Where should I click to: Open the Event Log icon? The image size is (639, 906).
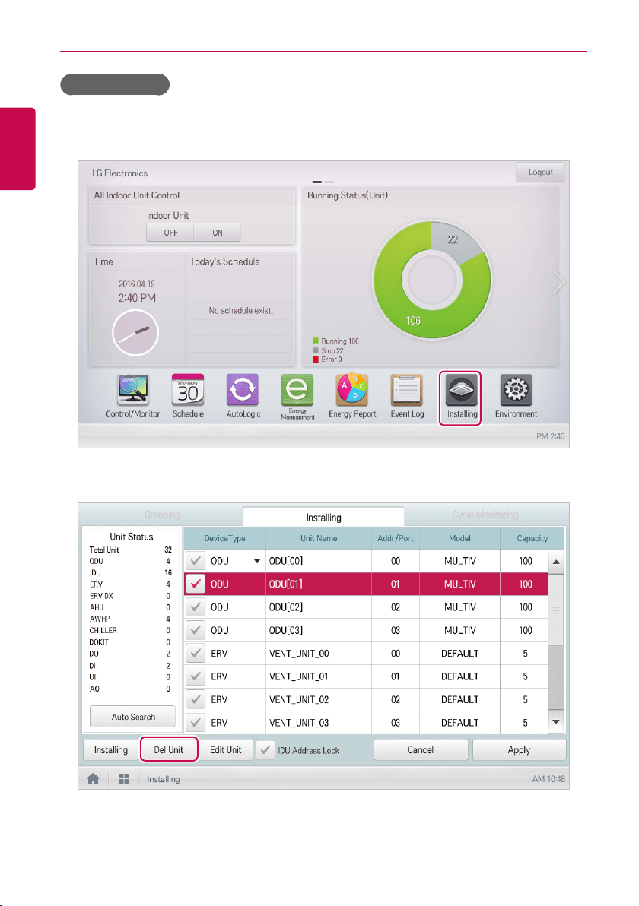click(x=406, y=391)
